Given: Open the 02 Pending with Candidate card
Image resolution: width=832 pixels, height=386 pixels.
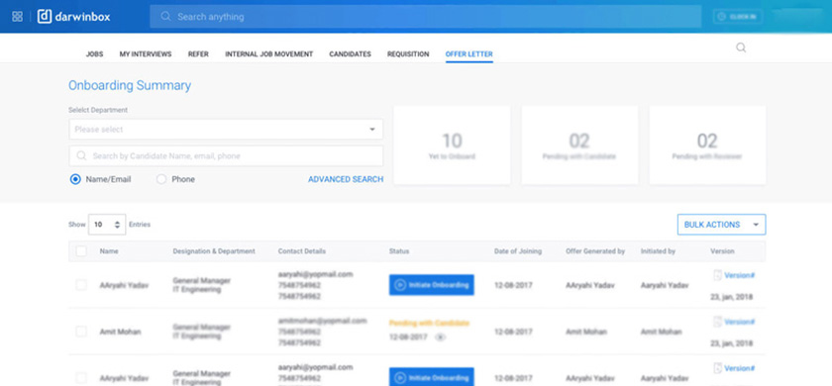Looking at the screenshot, I should [x=579, y=145].
